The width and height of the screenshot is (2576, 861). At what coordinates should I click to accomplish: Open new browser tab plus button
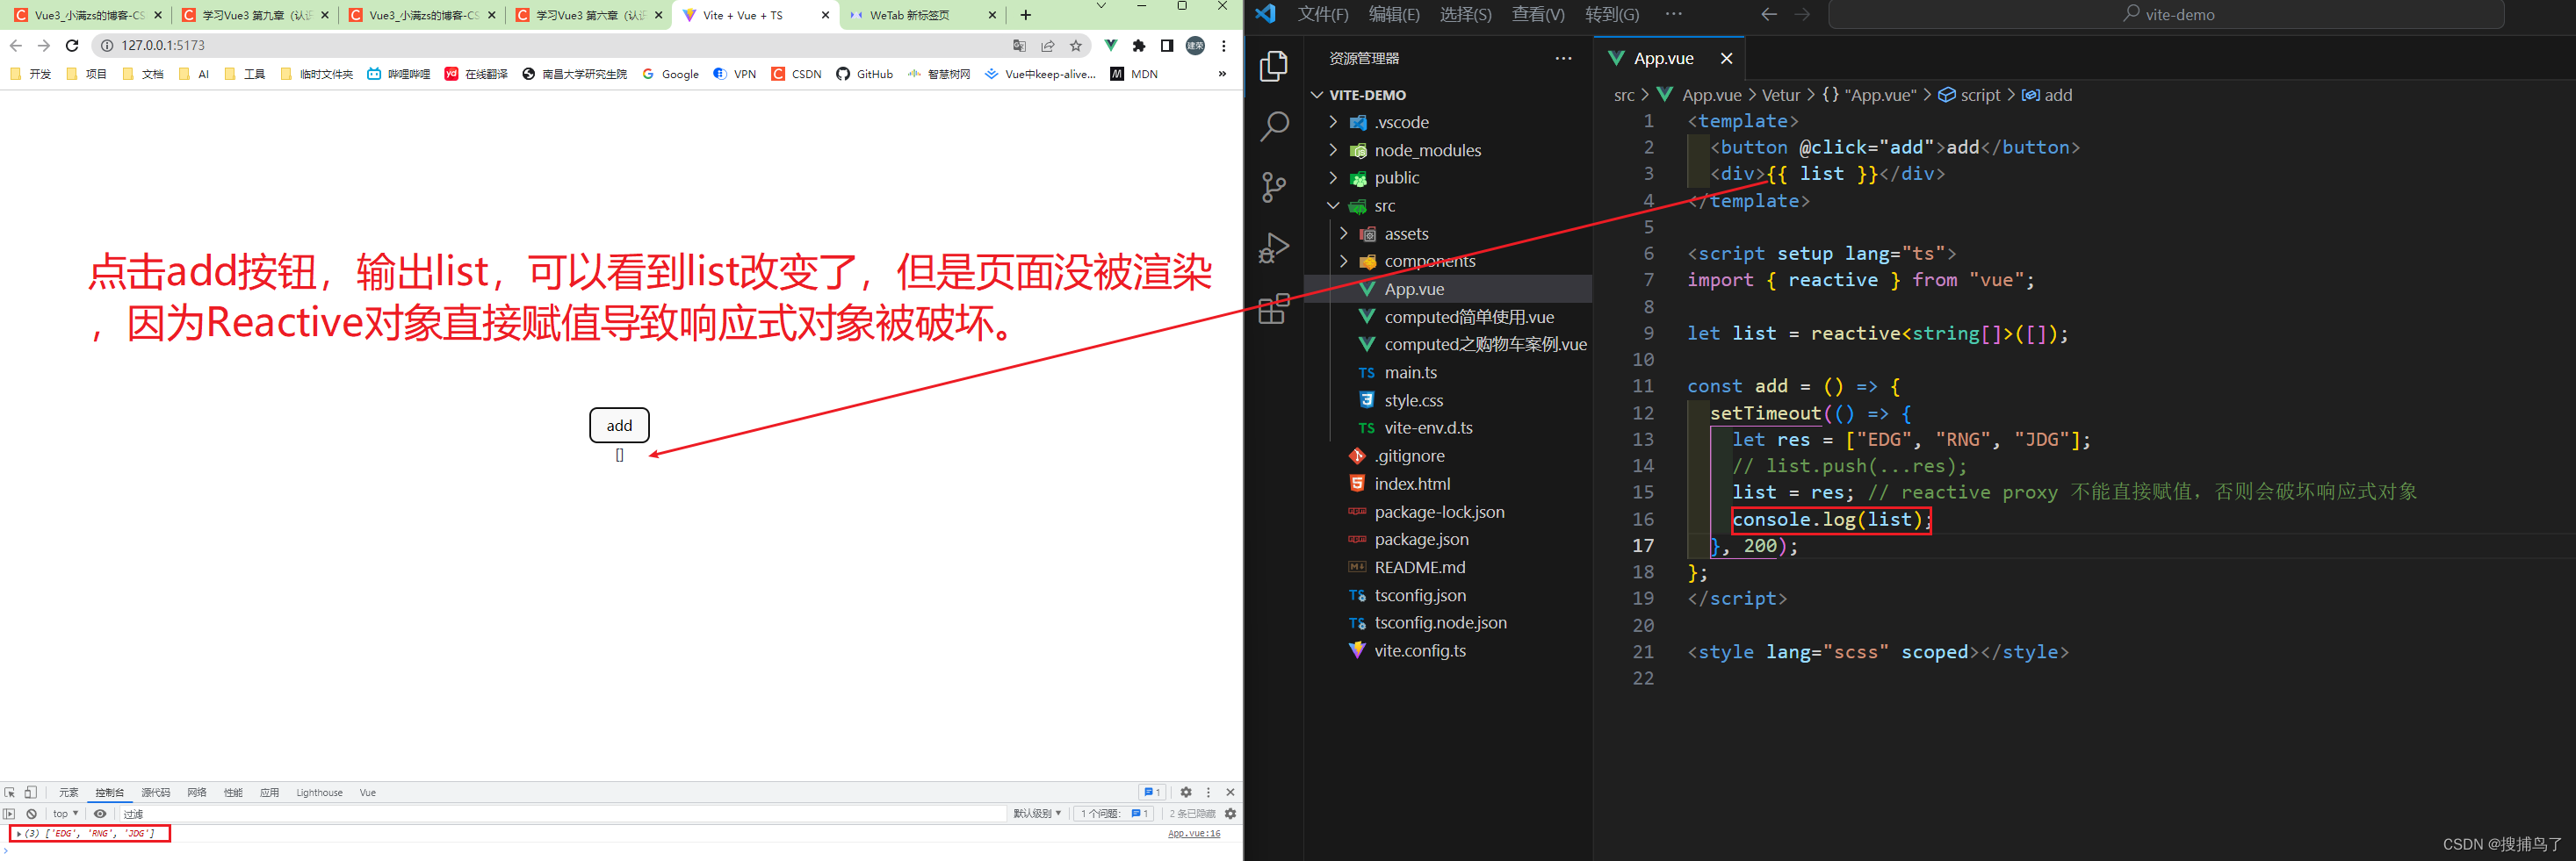1026,15
